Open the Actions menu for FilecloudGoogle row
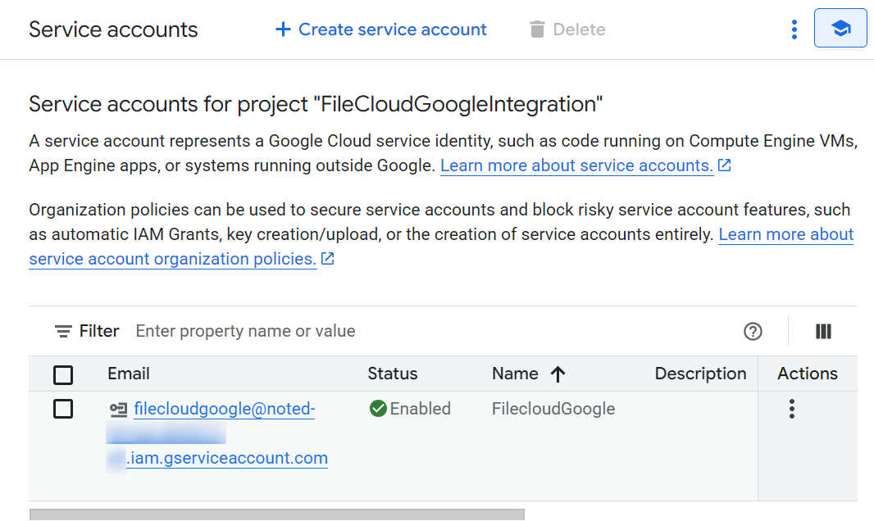The image size is (874, 521). (791, 409)
